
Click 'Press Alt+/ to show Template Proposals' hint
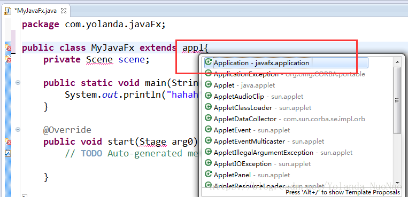point(343,193)
